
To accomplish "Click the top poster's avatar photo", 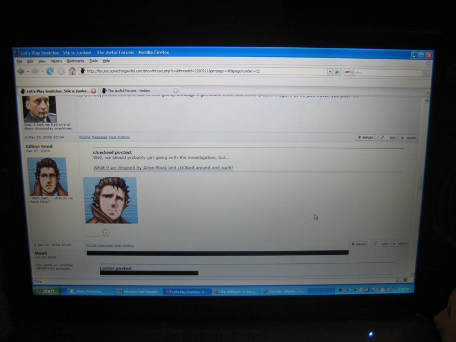I will click(40, 109).
